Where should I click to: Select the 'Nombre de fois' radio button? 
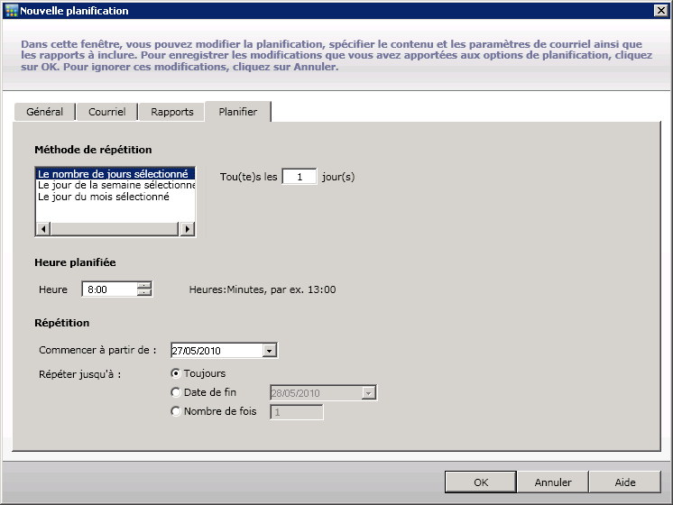coord(175,411)
